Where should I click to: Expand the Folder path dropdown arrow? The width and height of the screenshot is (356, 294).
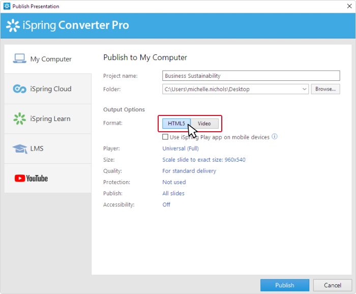305,89
